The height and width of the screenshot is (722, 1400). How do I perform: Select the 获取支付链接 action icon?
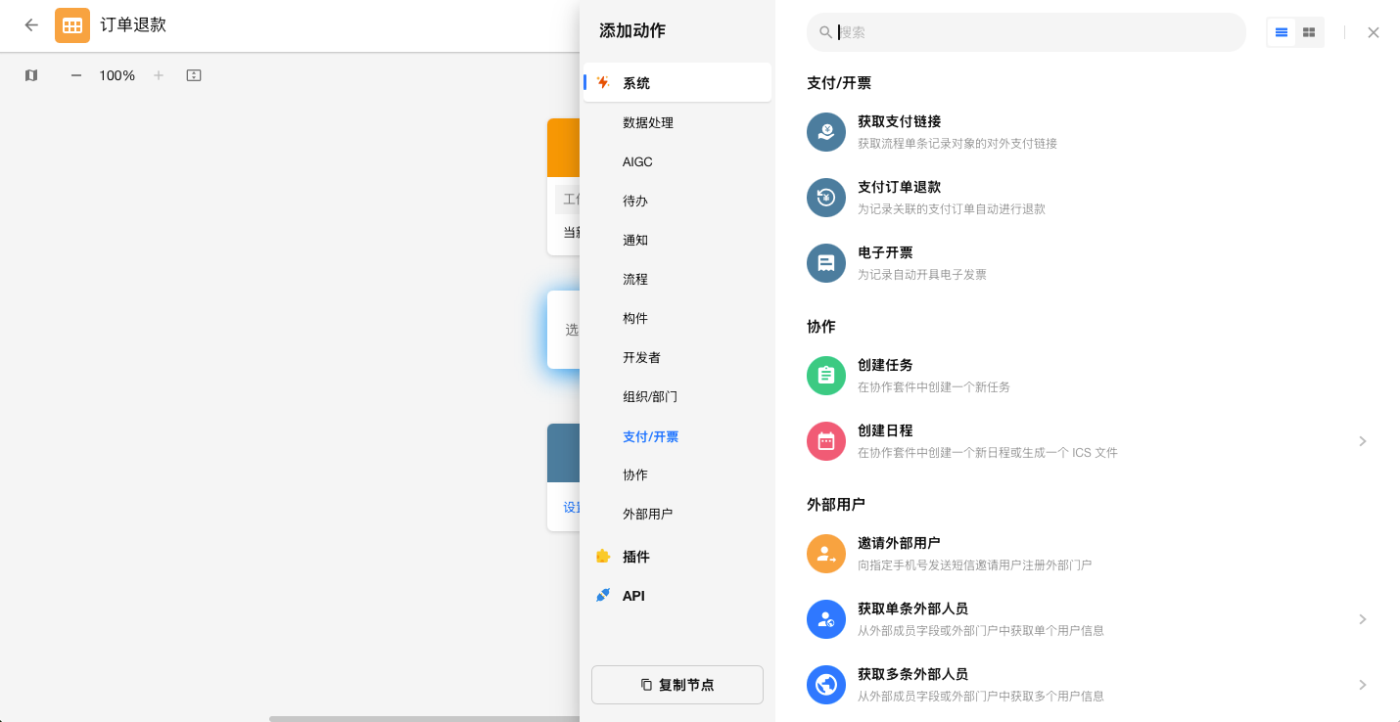point(825,132)
